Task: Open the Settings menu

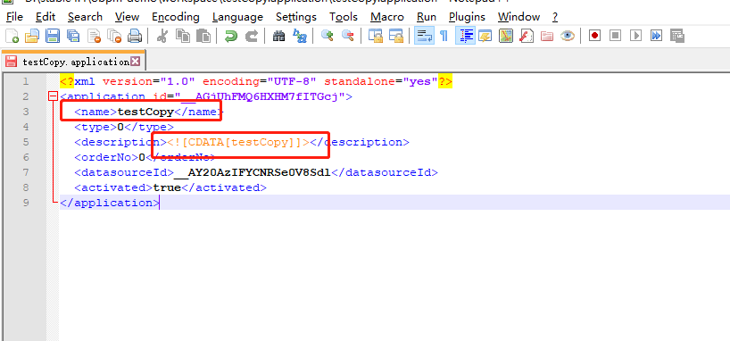Action: click(296, 17)
